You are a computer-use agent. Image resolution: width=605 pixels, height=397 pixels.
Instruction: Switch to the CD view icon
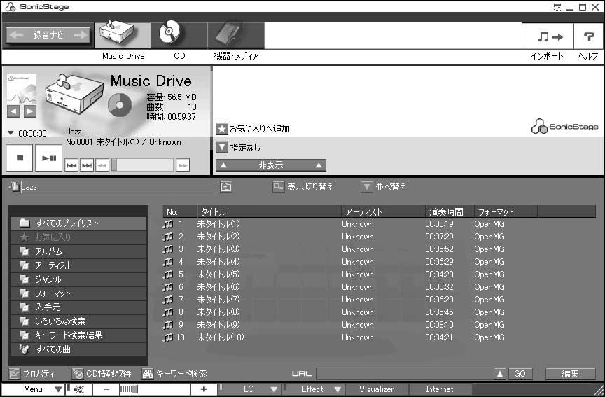point(179,36)
